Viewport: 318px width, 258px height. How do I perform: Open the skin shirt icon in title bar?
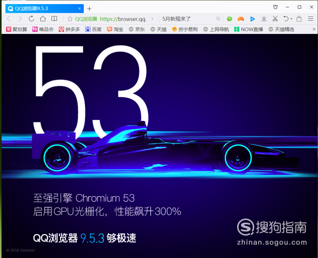(275, 7)
